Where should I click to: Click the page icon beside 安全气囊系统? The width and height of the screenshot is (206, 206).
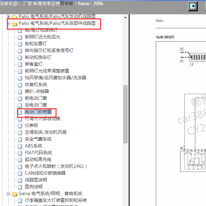coord(20,140)
